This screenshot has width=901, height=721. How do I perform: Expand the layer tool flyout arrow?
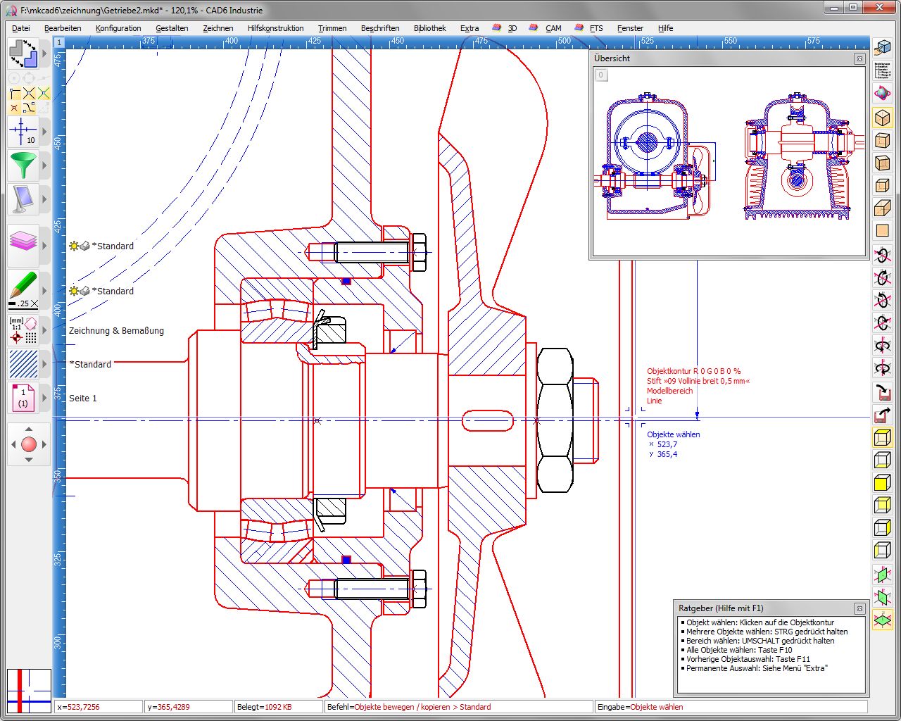tap(44, 244)
